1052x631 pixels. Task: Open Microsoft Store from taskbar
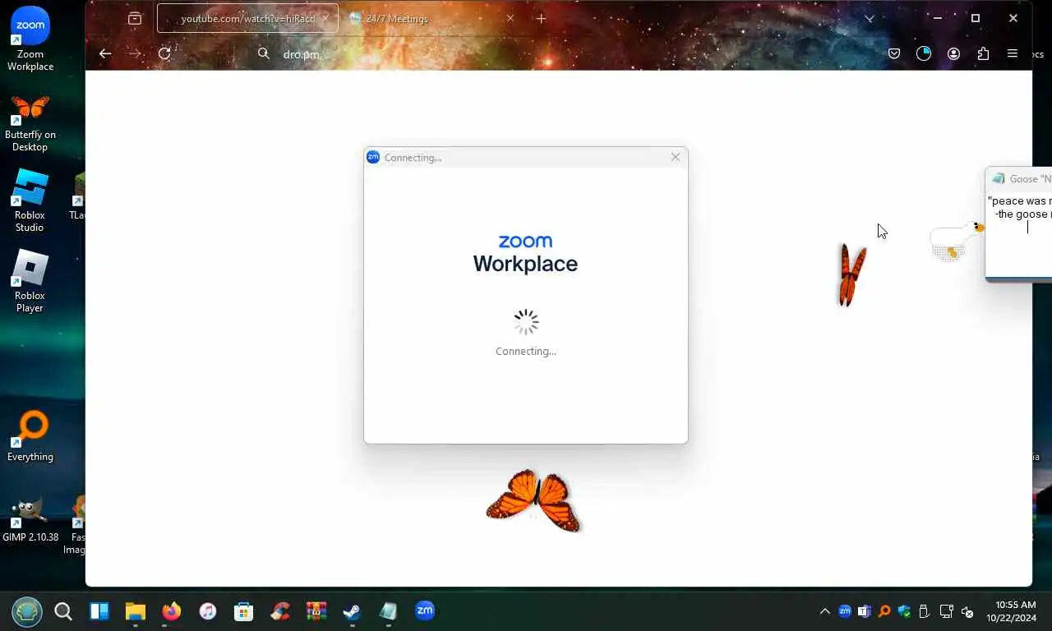pyautogui.click(x=244, y=611)
